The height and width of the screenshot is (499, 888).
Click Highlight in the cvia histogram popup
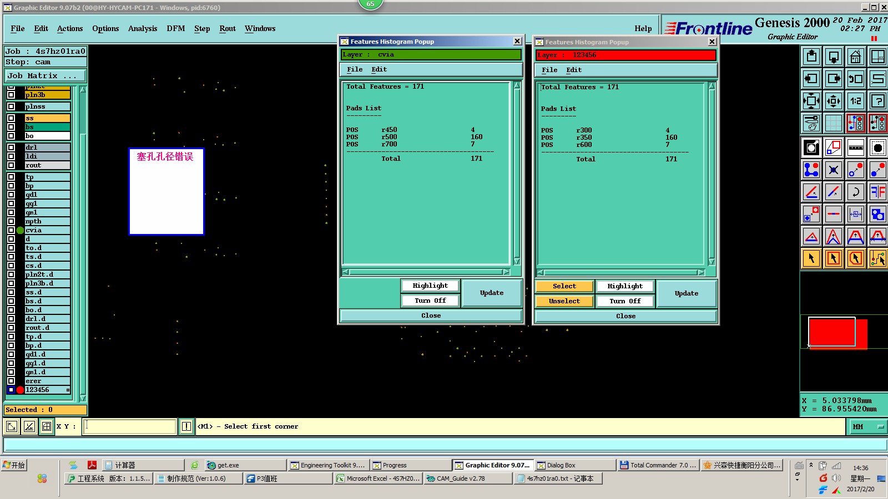coord(430,286)
